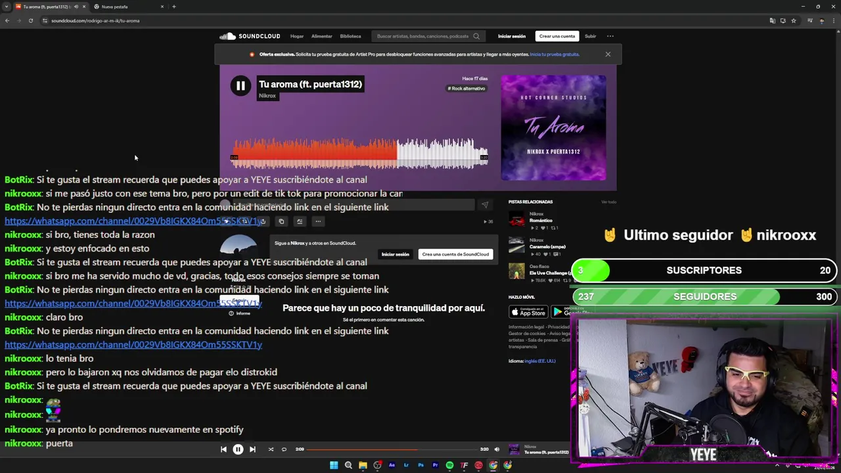This screenshot has width=841, height=473.
Task: Skip to next track in bottom player
Action: 252,449
